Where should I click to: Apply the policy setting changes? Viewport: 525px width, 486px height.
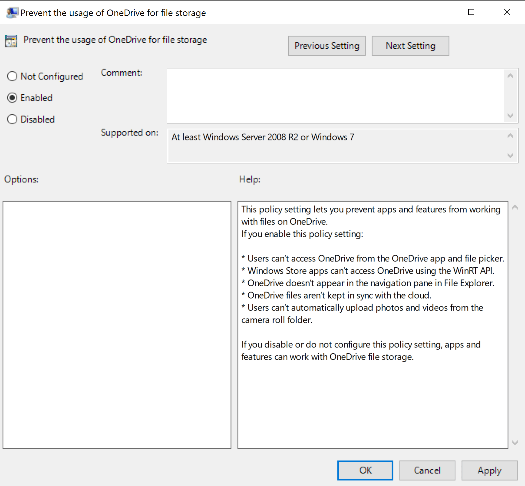[x=489, y=470]
